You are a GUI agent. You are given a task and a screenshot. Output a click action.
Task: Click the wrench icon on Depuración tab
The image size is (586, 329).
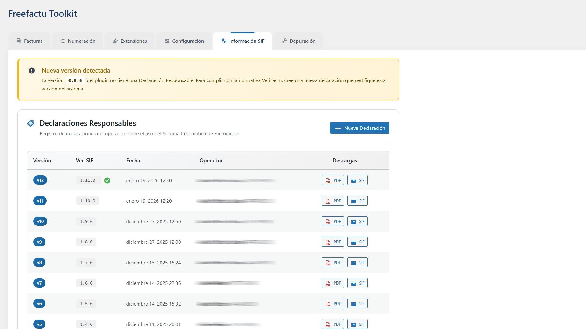(x=284, y=41)
